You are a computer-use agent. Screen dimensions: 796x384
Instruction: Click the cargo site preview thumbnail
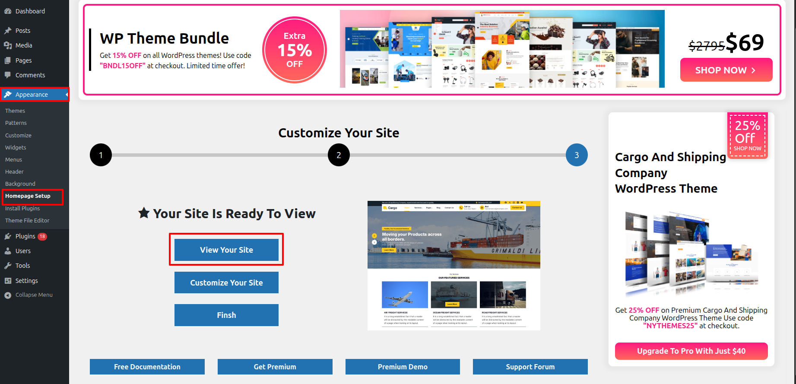453,266
